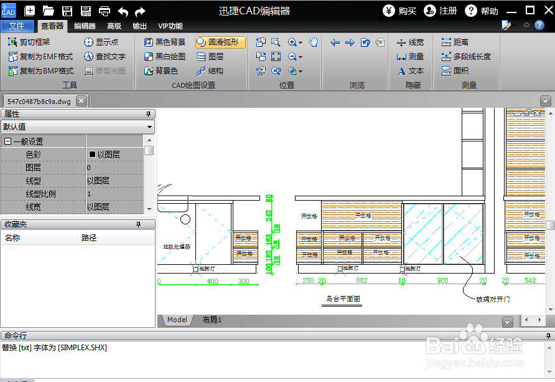Click the 注册 register button
This screenshot has width=555, height=382.
[x=441, y=11]
